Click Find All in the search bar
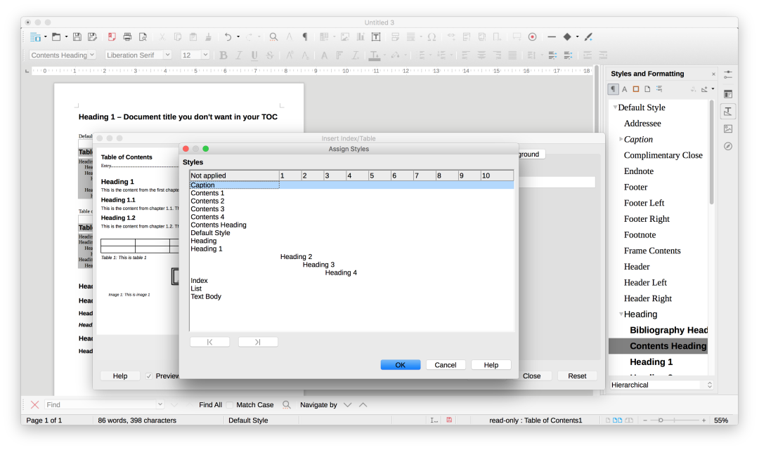The height and width of the screenshot is (450, 759). click(x=210, y=404)
